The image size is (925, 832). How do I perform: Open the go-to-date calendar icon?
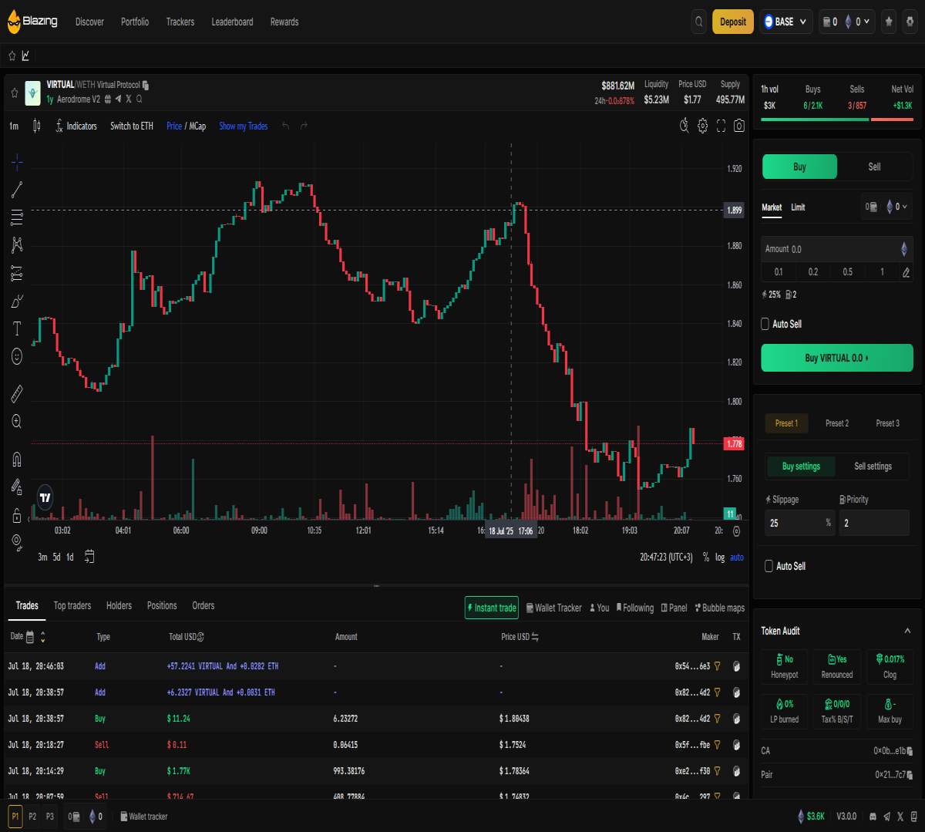89,557
